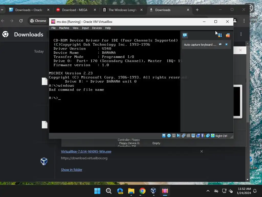
Task: Click the green arrow keyboard capture indicator
Action: 213,136
